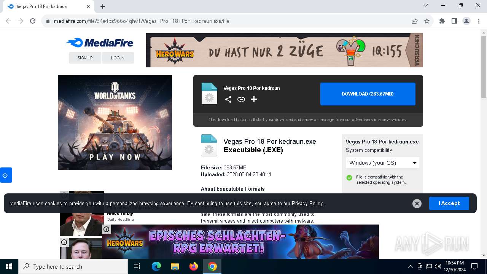487x274 pixels.
Task: Open the volume icon in system tray
Action: coord(438,266)
